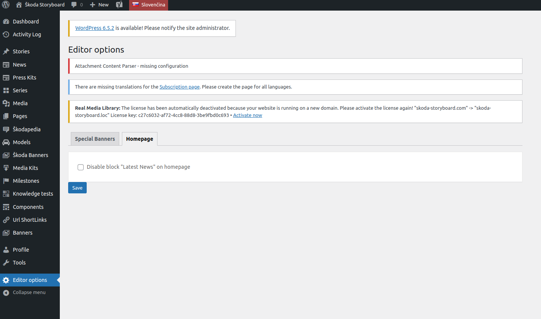Click the plus icon beside New
Viewport: 541px width, 319px height.
point(92,5)
